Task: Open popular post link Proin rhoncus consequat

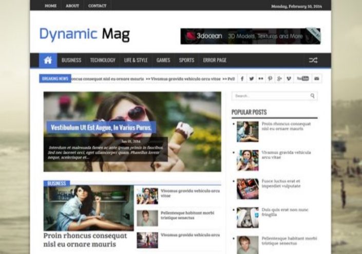Action: pyautogui.click(x=287, y=126)
